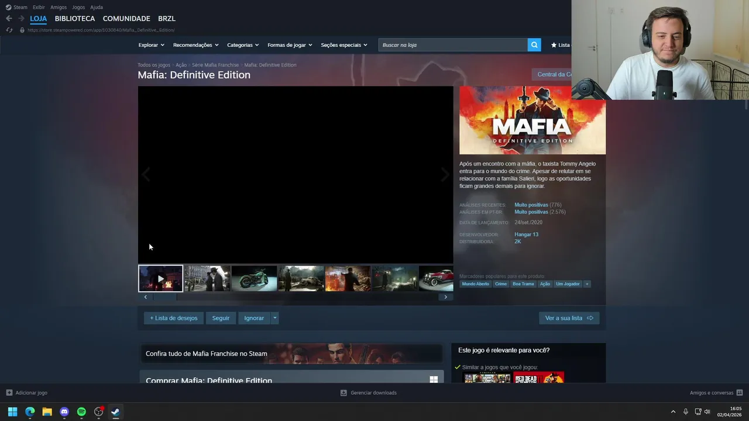Open the recent Muito positivas reviews (776)
The image size is (749, 421).
531,205
